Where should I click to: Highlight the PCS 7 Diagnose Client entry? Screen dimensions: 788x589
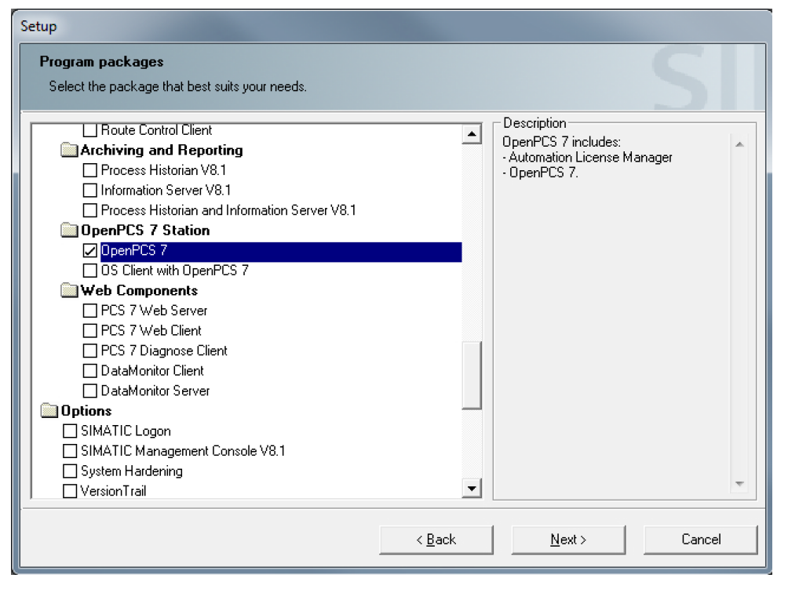pos(164,351)
